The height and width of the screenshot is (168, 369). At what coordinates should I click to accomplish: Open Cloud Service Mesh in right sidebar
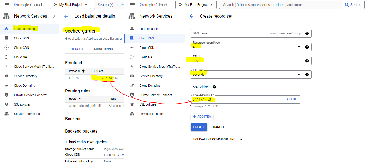click(x=154, y=67)
